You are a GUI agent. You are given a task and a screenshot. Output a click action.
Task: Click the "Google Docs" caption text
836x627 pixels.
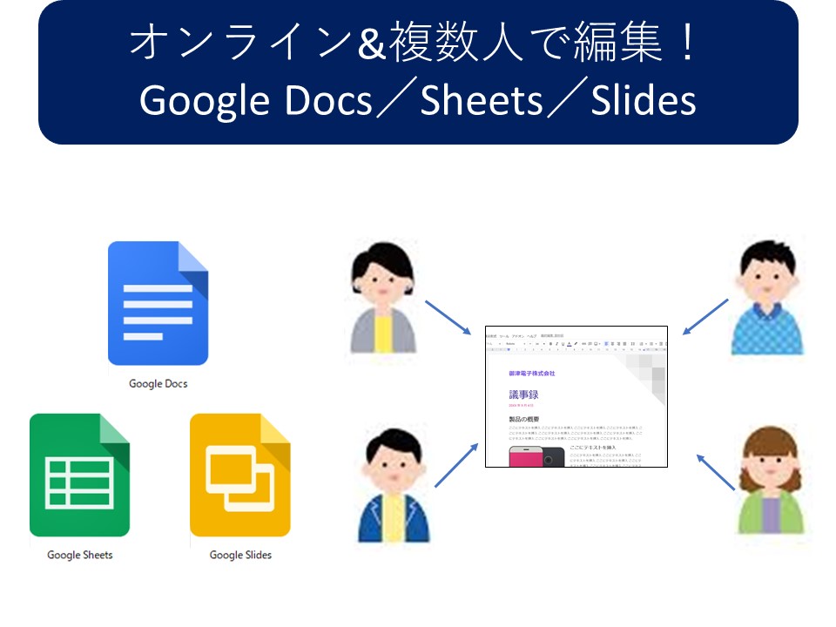point(158,384)
